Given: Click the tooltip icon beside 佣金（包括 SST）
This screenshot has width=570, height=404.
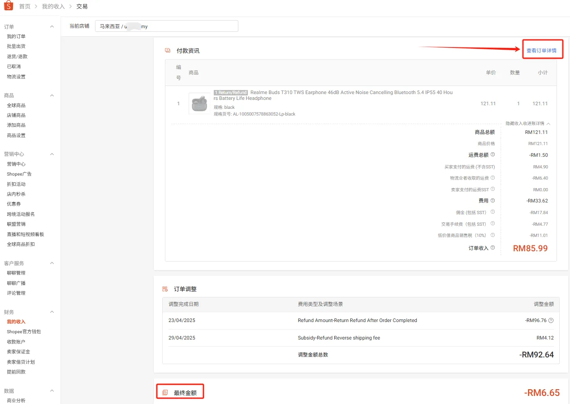Looking at the screenshot, I should [x=492, y=212].
